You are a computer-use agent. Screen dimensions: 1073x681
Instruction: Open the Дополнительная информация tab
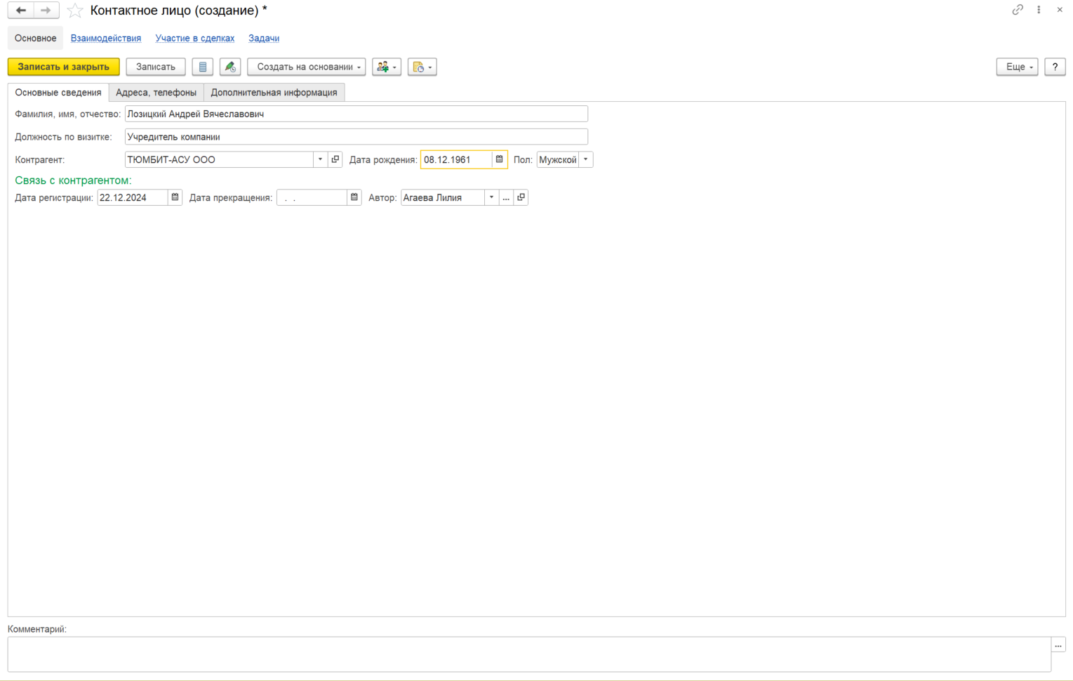(x=274, y=92)
